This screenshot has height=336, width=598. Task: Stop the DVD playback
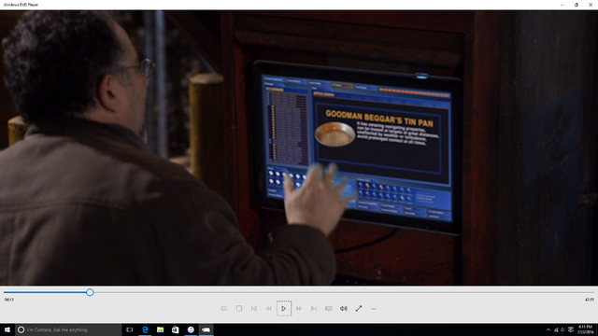coord(239,309)
